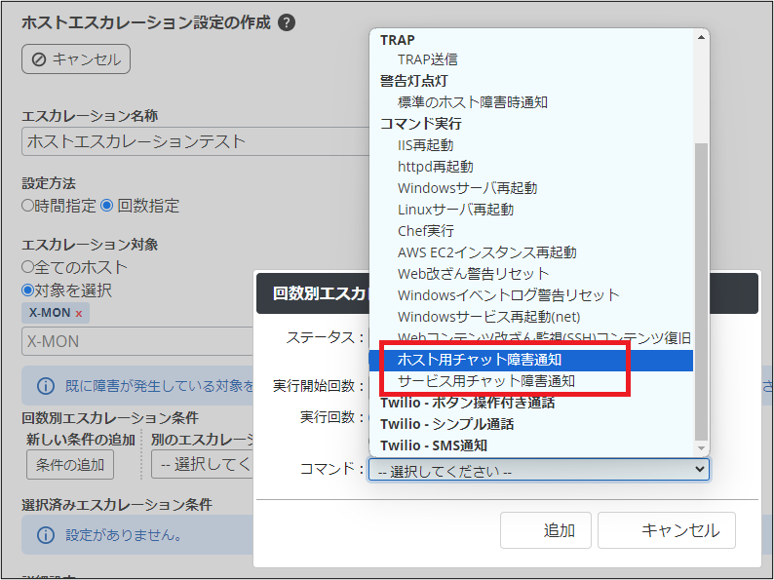Click the エスカレーション名称 text field
The image size is (774, 580).
pos(195,141)
